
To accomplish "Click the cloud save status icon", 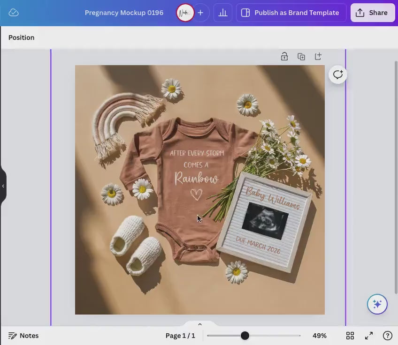I will 14,13.
